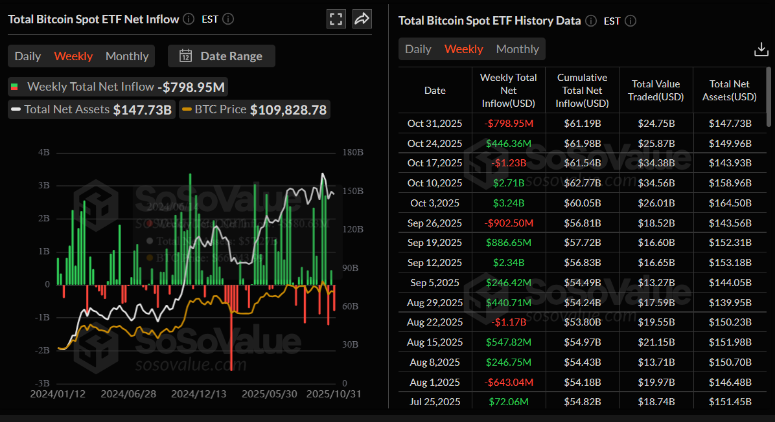Image resolution: width=775 pixels, height=422 pixels.
Task: Open the fullscreen view of the chart
Action: pyautogui.click(x=336, y=19)
